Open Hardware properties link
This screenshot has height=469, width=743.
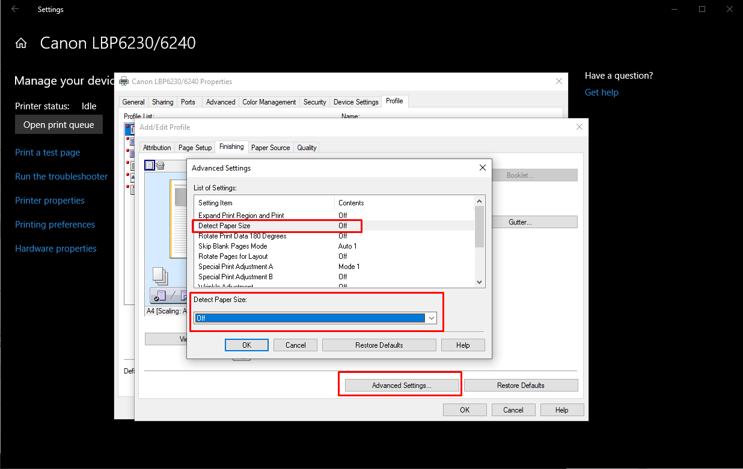[x=56, y=249]
